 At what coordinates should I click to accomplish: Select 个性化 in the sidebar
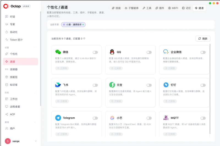point(20,54)
